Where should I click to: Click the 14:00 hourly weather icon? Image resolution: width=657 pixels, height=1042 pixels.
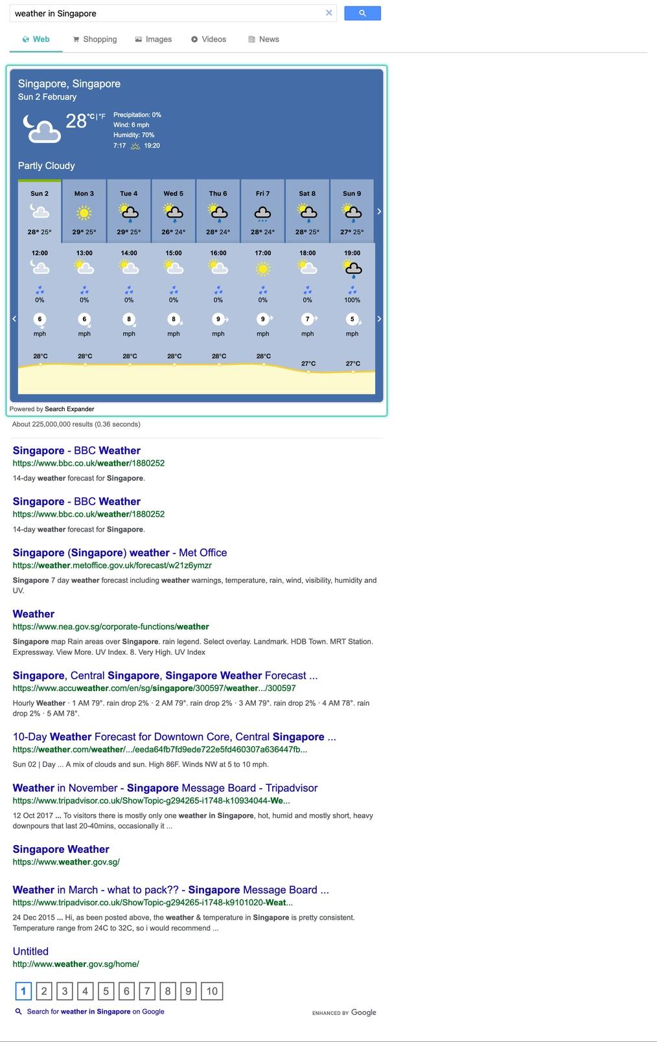pyautogui.click(x=129, y=267)
